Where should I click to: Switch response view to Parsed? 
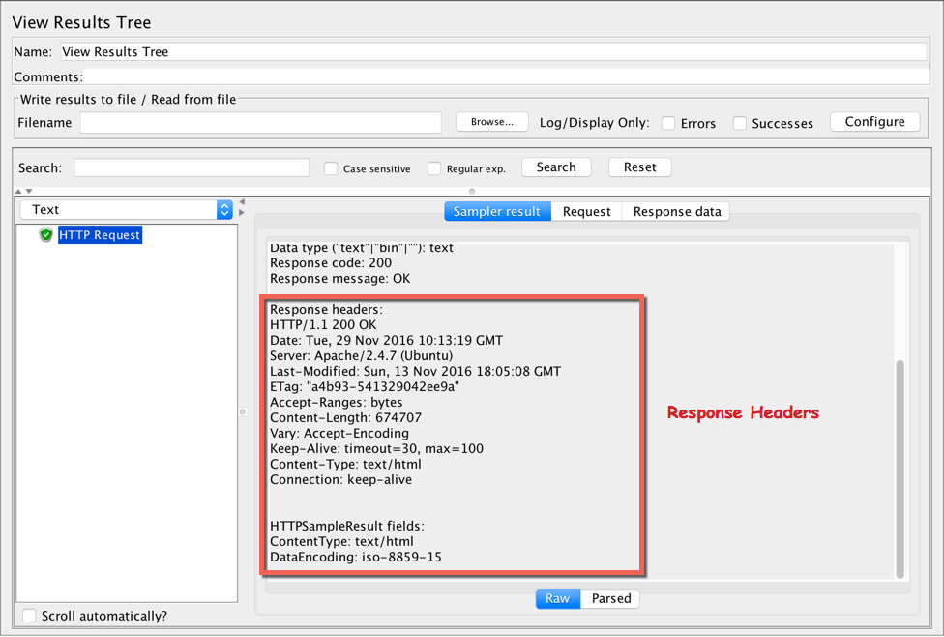[x=610, y=598]
